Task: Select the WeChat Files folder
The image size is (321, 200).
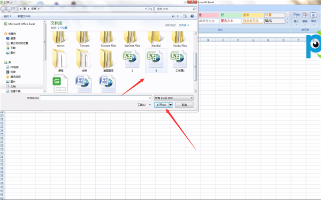Action: click(x=132, y=39)
